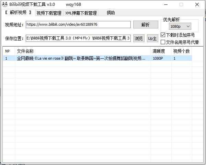Sort by the № column header
This screenshot has height=165, width=206.
coord(9,51)
